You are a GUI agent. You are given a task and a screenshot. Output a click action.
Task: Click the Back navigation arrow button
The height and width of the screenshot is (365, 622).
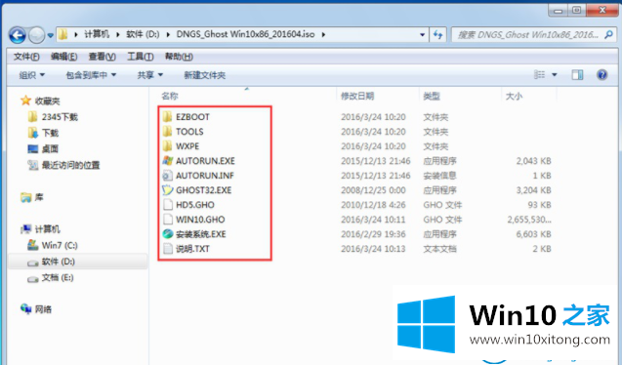pyautogui.click(x=18, y=35)
